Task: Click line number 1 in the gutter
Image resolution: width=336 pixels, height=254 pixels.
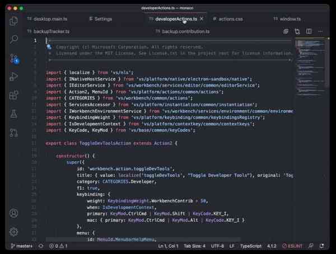Action: [35, 40]
